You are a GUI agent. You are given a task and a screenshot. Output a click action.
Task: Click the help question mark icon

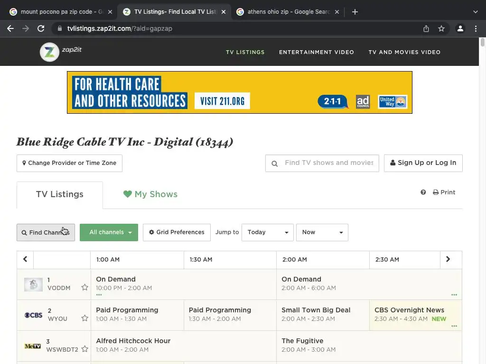[x=423, y=192]
